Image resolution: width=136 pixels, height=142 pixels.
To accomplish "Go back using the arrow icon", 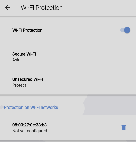I will (7, 7).
